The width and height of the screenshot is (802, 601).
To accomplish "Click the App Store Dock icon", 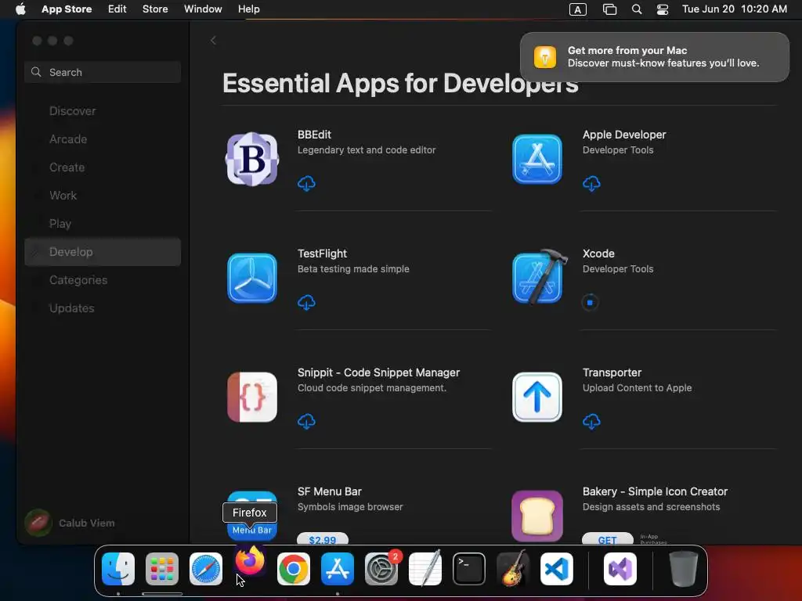I will [x=338, y=569].
